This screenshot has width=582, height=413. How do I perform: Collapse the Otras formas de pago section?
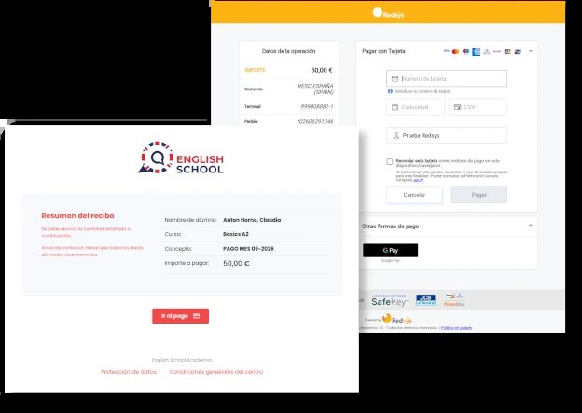pyautogui.click(x=531, y=226)
